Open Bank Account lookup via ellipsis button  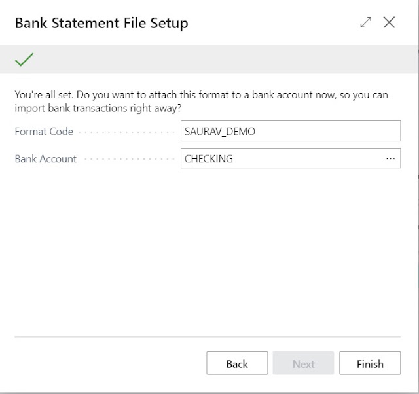coord(390,158)
